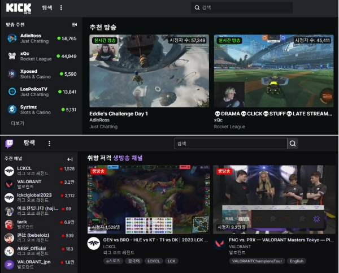The image size is (339, 273).
Task: Click xQc name in Kick sidebar
Action: 25,54
